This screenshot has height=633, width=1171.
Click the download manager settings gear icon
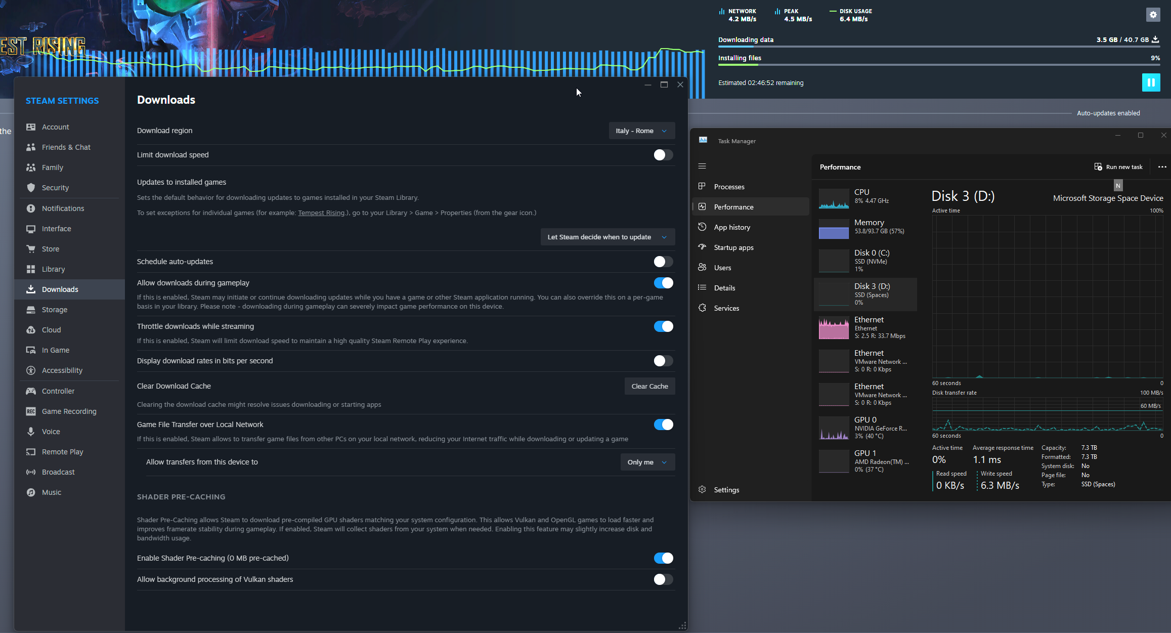point(1153,15)
